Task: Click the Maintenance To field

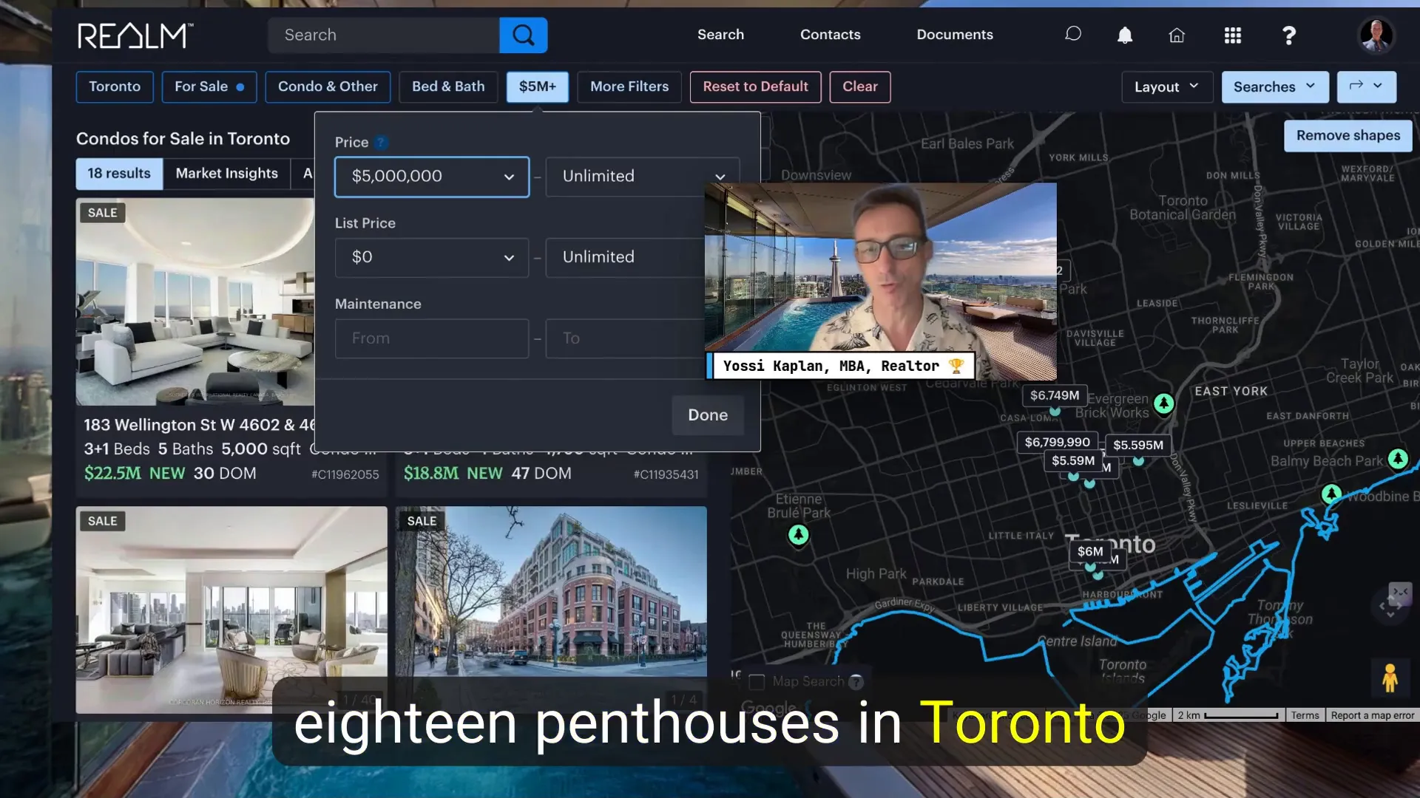Action: 625,338
